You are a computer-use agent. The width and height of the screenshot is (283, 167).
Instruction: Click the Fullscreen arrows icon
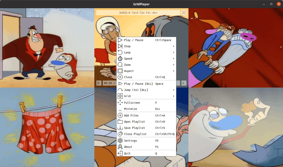[120, 103]
